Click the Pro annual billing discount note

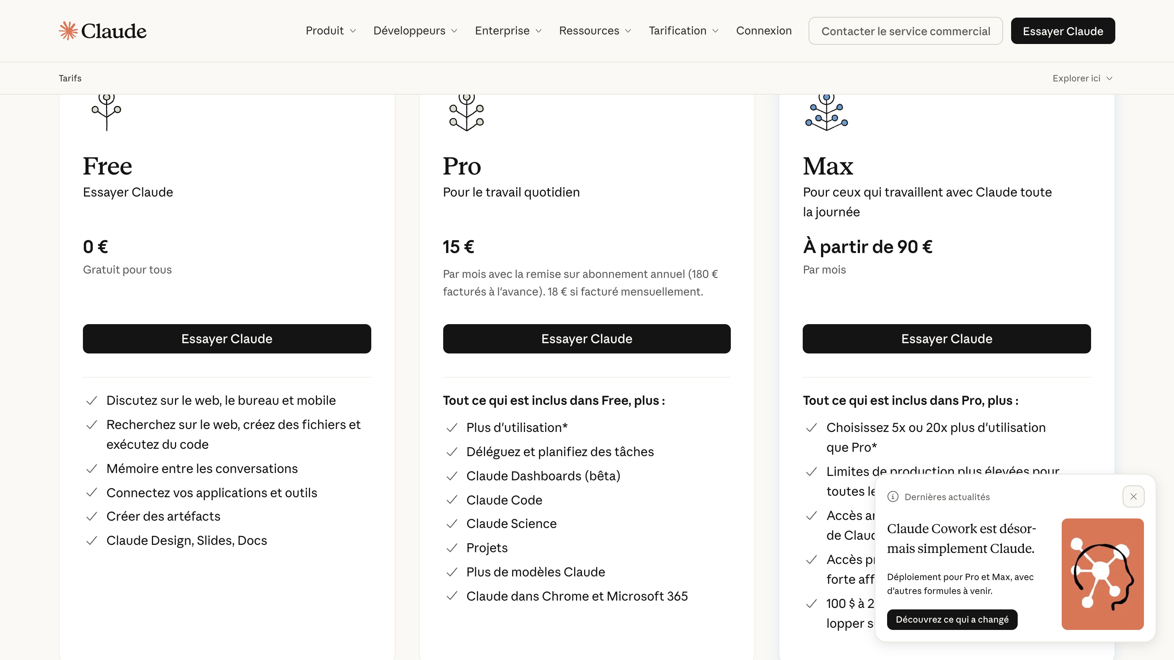(580, 283)
